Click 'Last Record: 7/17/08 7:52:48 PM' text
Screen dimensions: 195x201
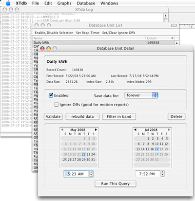coord(135,76)
